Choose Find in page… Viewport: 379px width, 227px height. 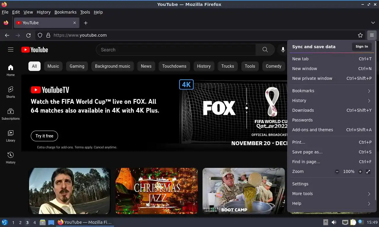pyautogui.click(x=332, y=162)
